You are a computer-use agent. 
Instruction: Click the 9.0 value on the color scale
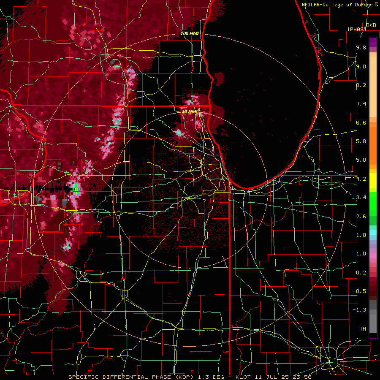[x=361, y=66]
